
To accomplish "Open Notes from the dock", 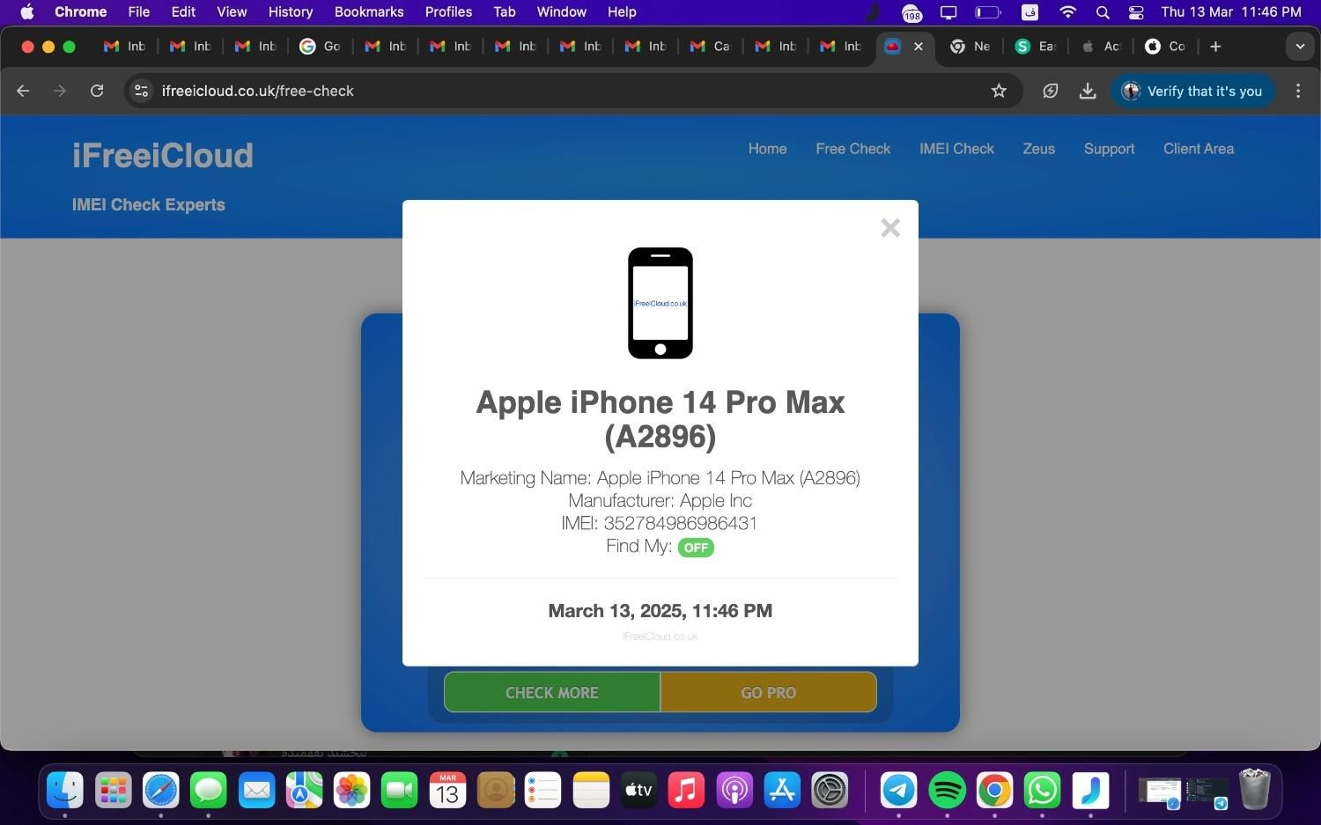I will click(591, 790).
